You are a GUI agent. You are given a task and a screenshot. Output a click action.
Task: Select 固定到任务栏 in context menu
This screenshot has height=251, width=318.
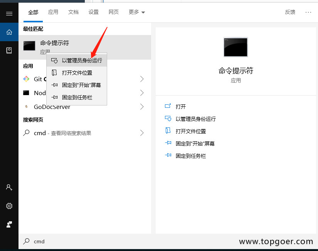[77, 97]
